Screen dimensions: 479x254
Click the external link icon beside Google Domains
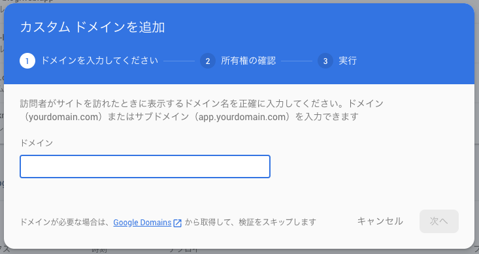[x=178, y=223]
